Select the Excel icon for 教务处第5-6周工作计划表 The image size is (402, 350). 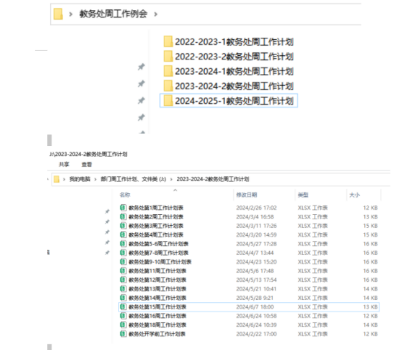pos(123,244)
